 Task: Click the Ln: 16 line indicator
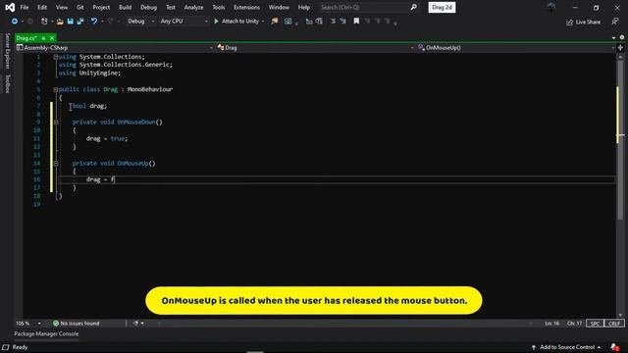click(x=551, y=323)
